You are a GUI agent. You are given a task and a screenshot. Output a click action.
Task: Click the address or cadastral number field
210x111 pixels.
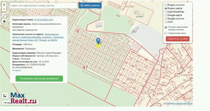click(x=44, y=5)
